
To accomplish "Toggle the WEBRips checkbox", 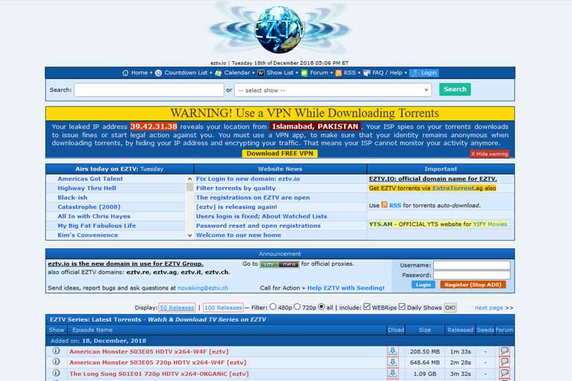I will [367, 306].
